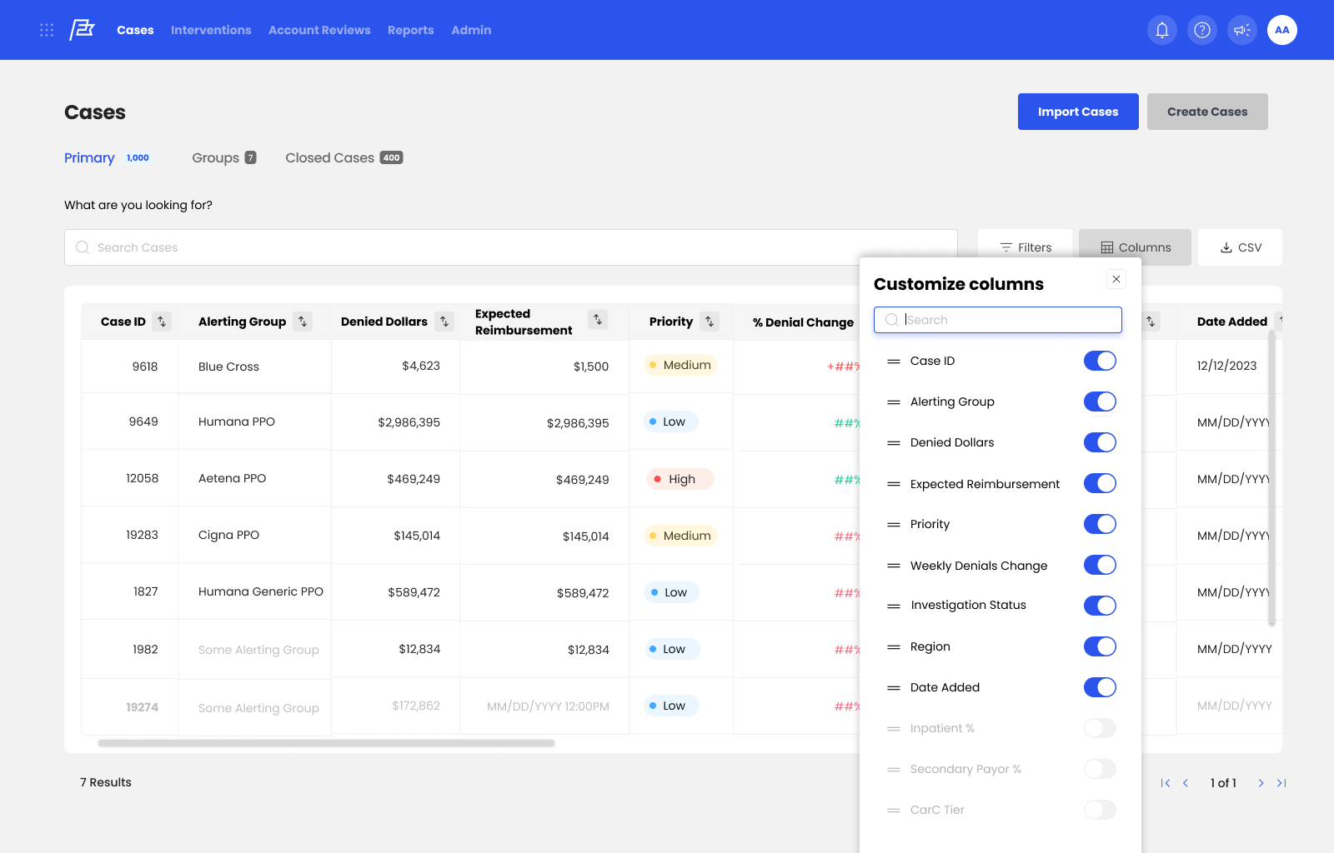
Task: Switch to the Groups tab
Action: point(223,157)
